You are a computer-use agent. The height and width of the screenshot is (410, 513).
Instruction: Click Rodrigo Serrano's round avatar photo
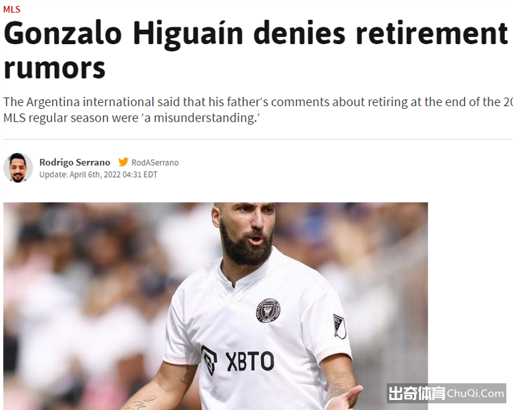[x=18, y=168]
